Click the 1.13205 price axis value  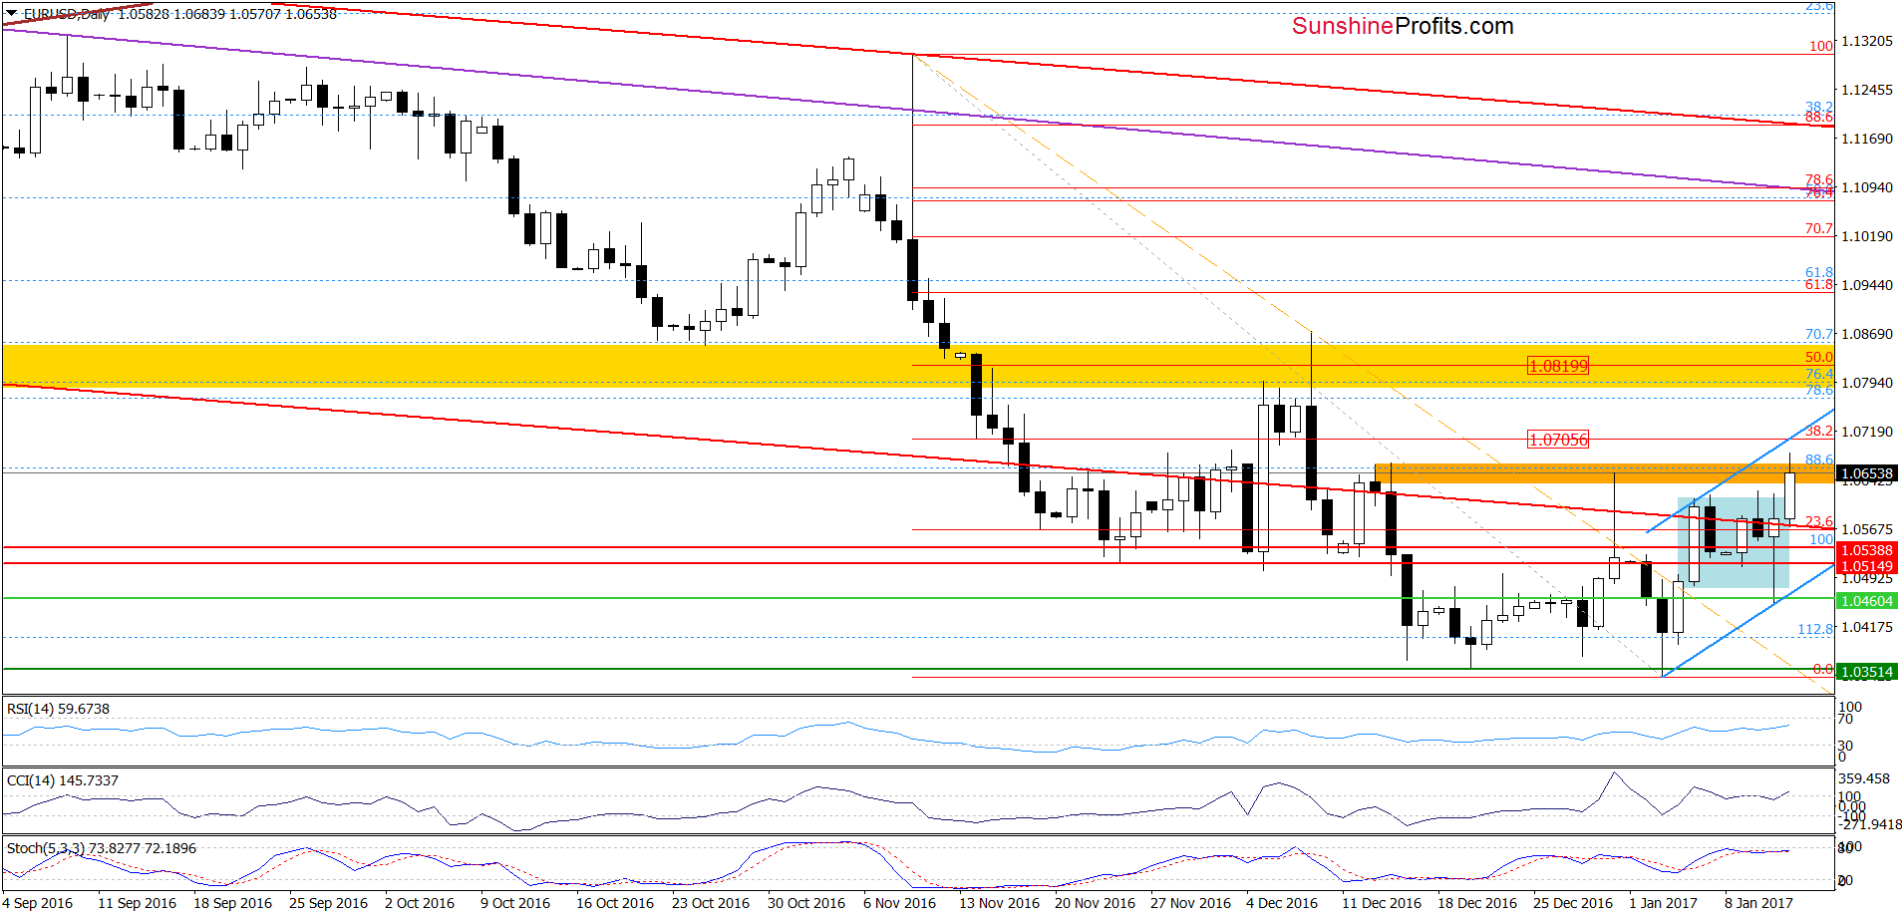(x=1867, y=41)
